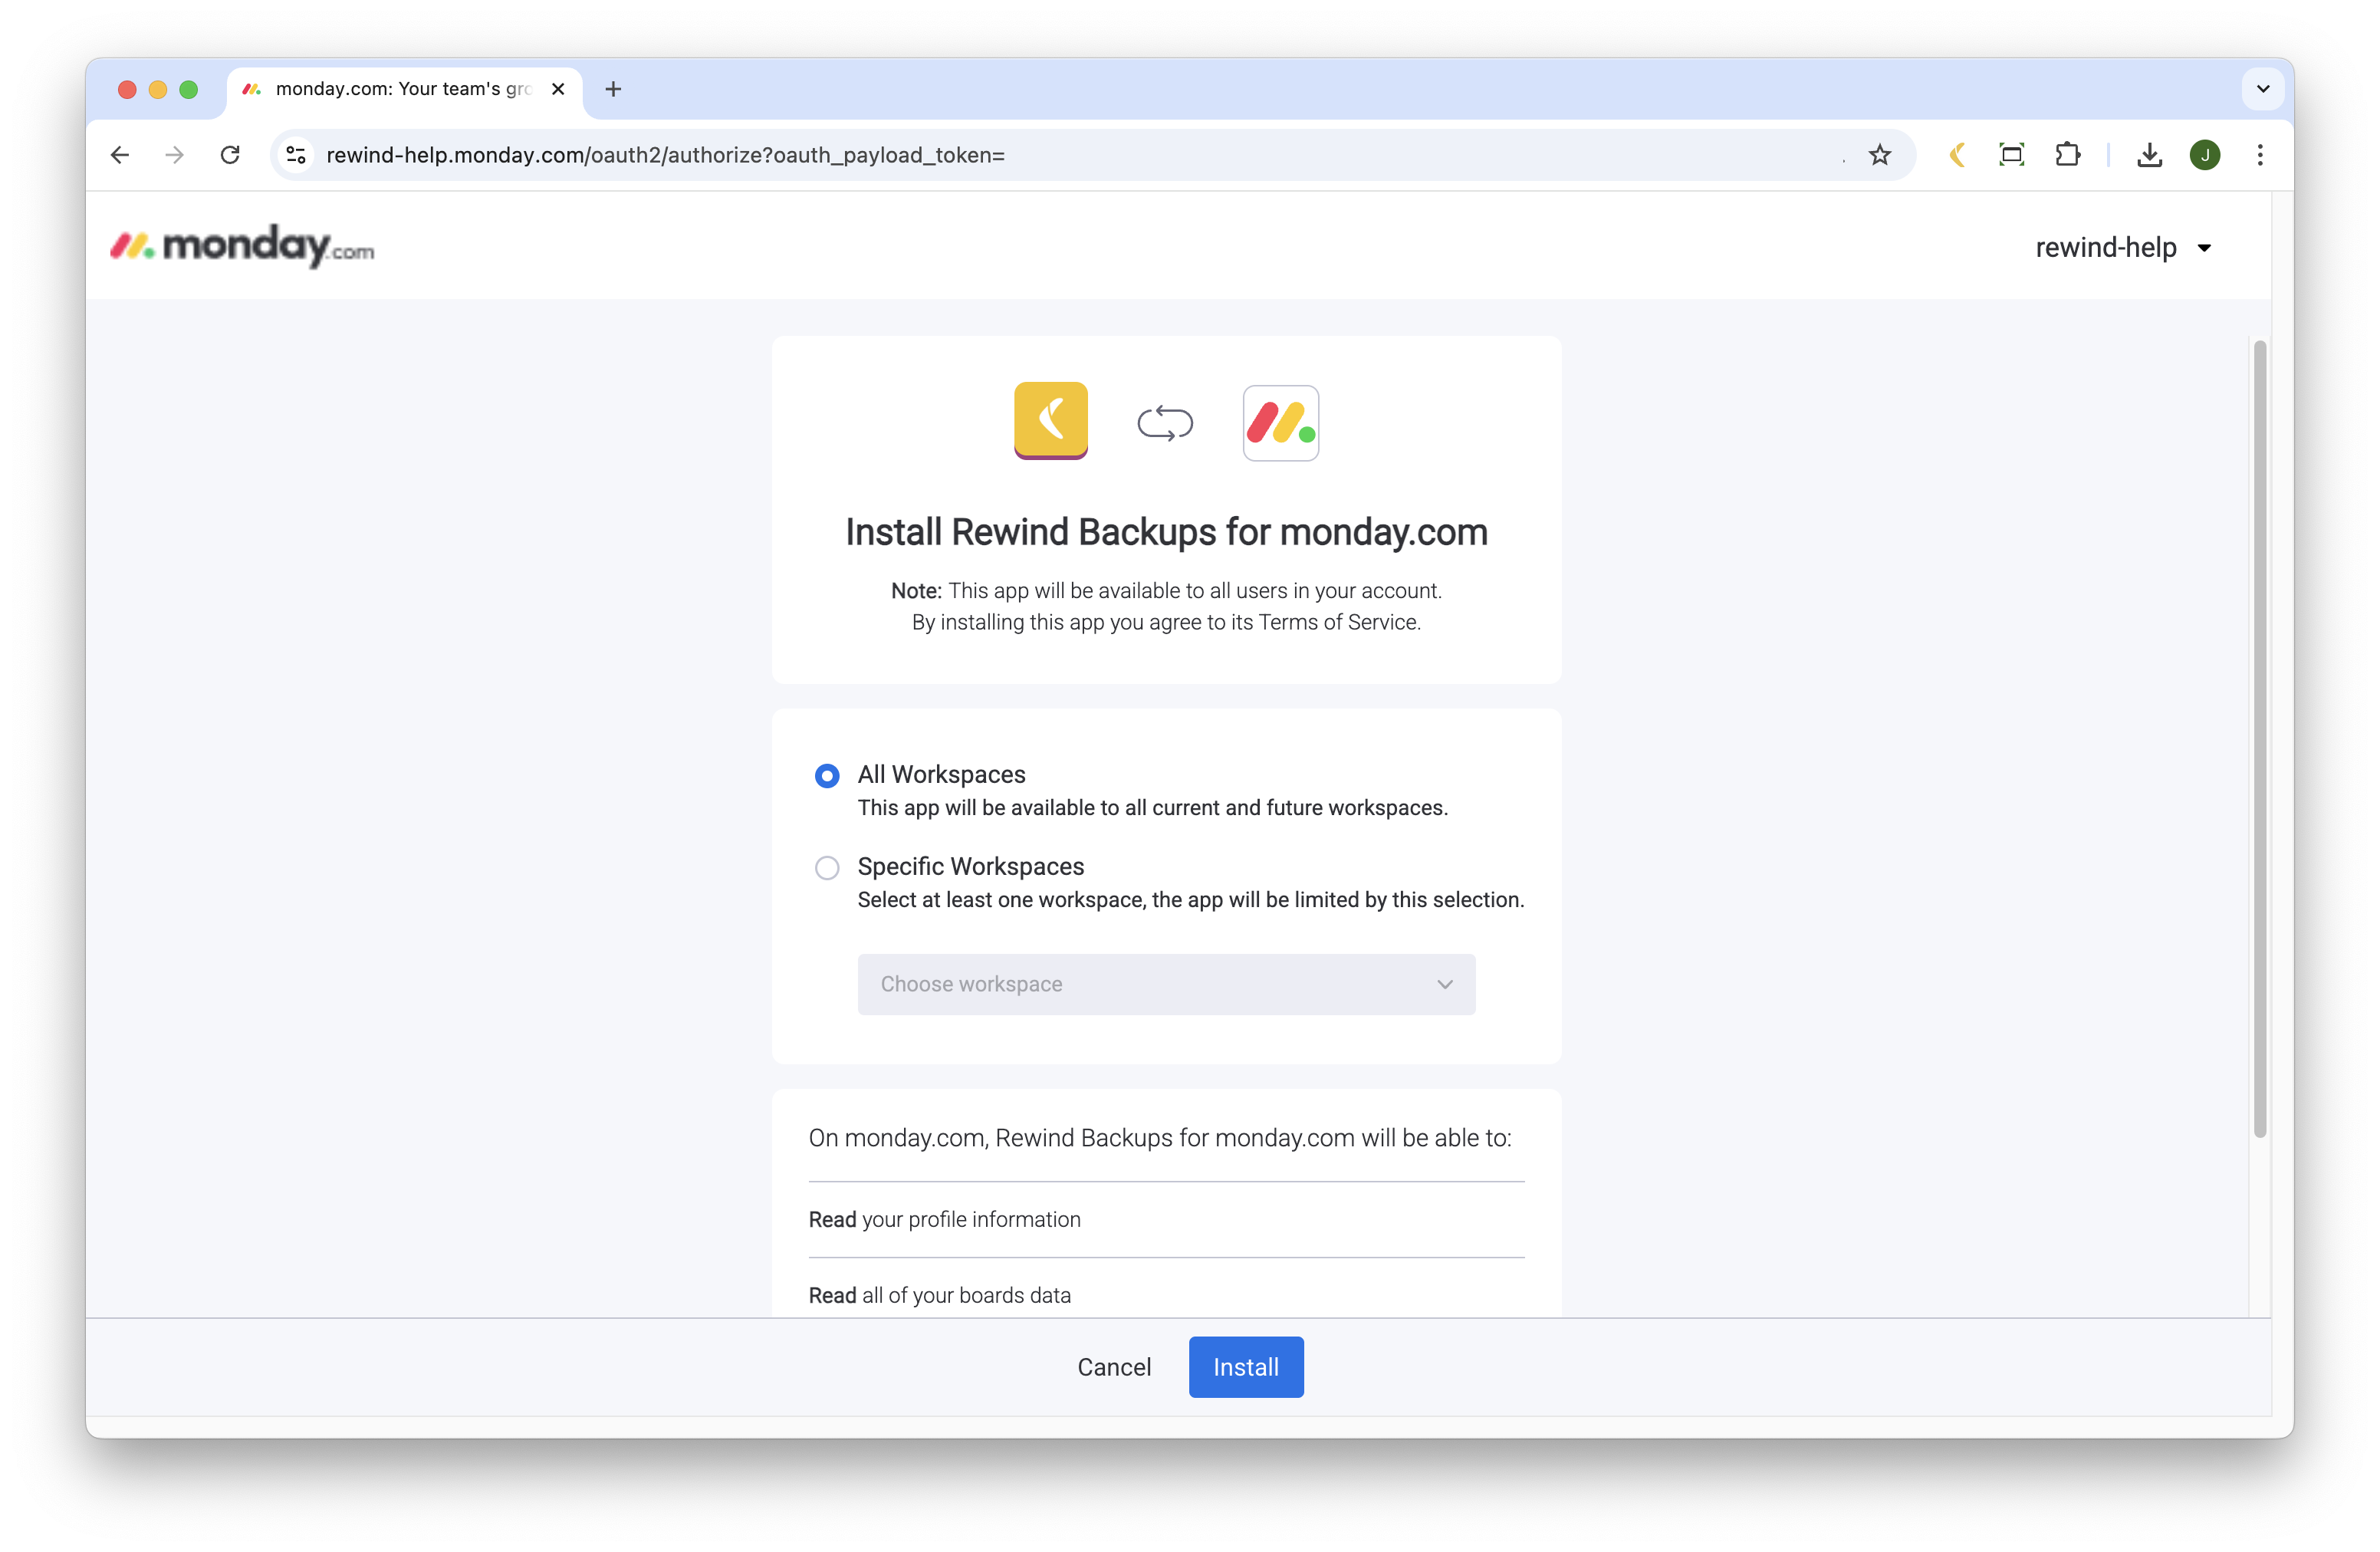The image size is (2380, 1552).
Task: Click the Cancel button
Action: coord(1114,1367)
